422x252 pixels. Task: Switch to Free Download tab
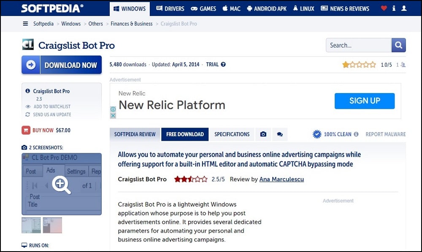185,134
